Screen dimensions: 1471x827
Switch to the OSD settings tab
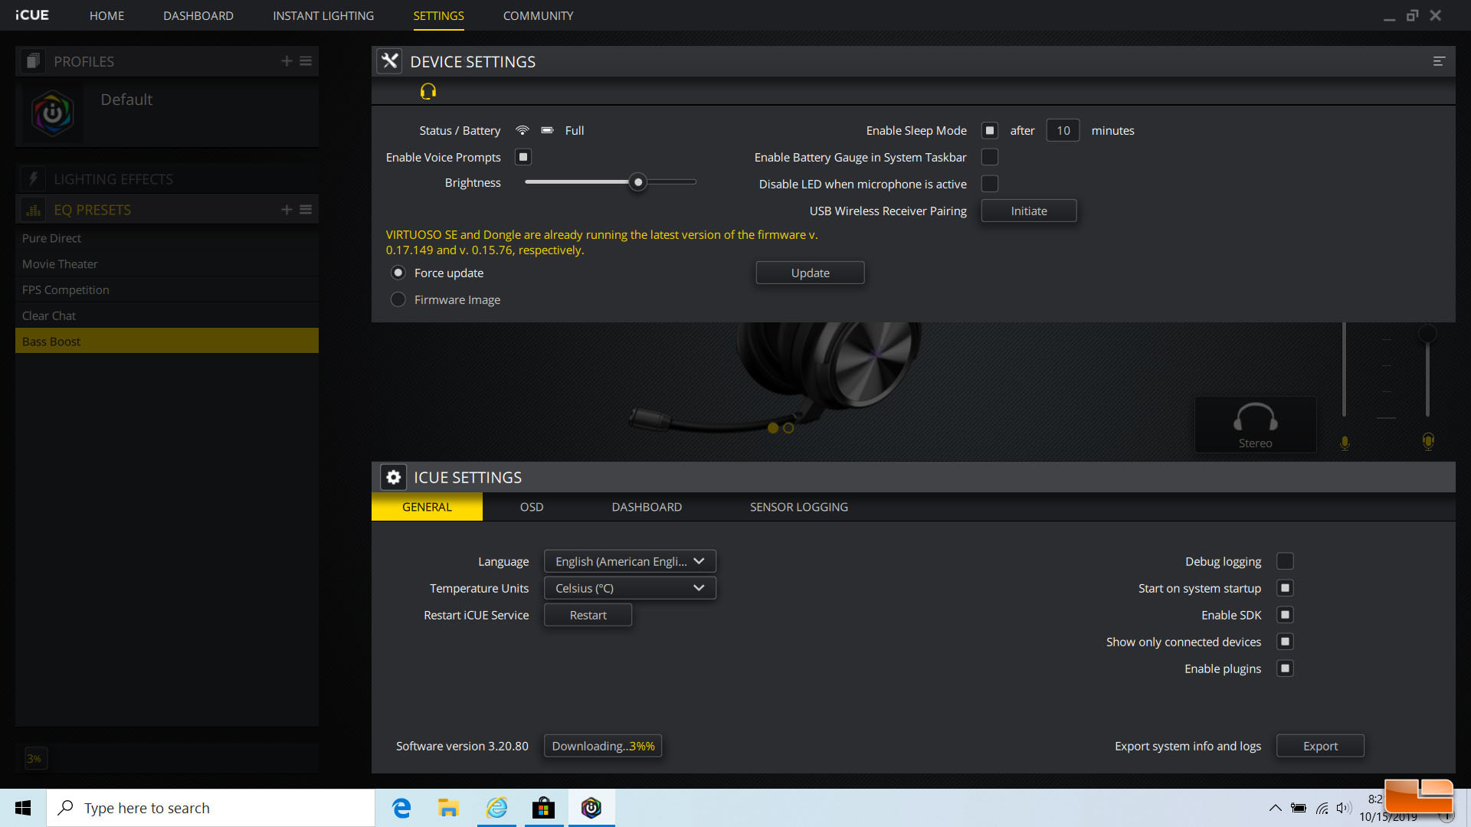pyautogui.click(x=532, y=507)
